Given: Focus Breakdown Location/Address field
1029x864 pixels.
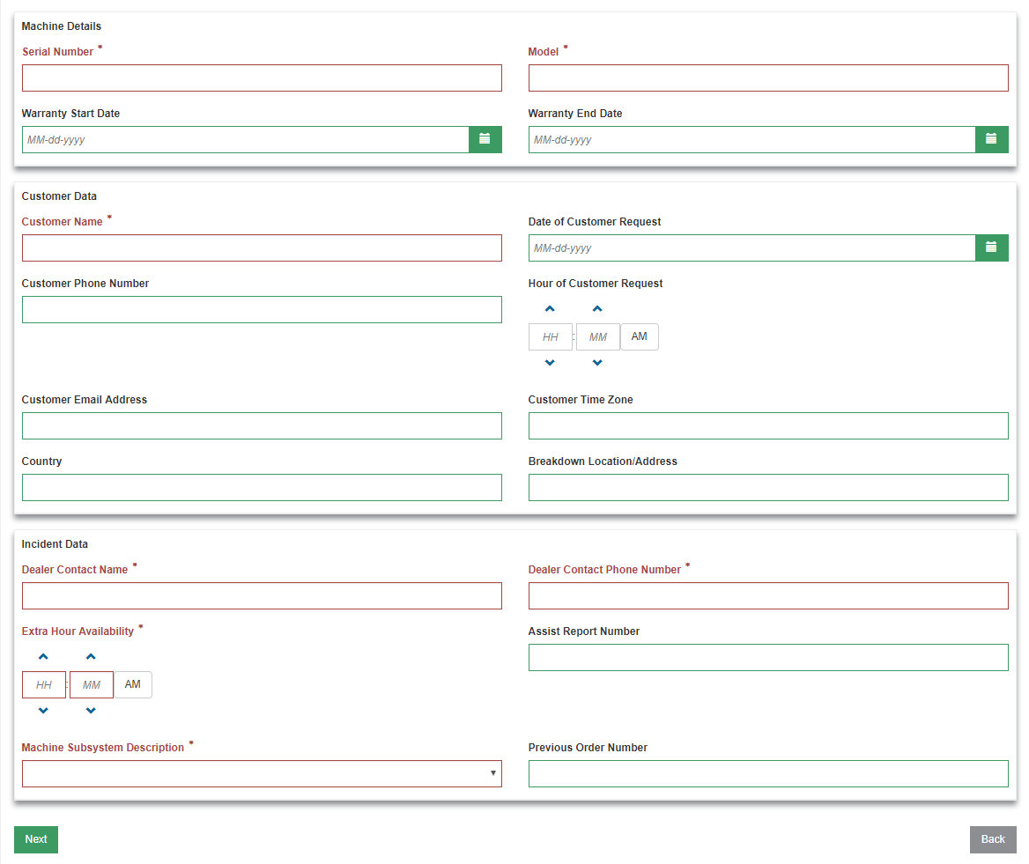Looking at the screenshot, I should coord(768,487).
